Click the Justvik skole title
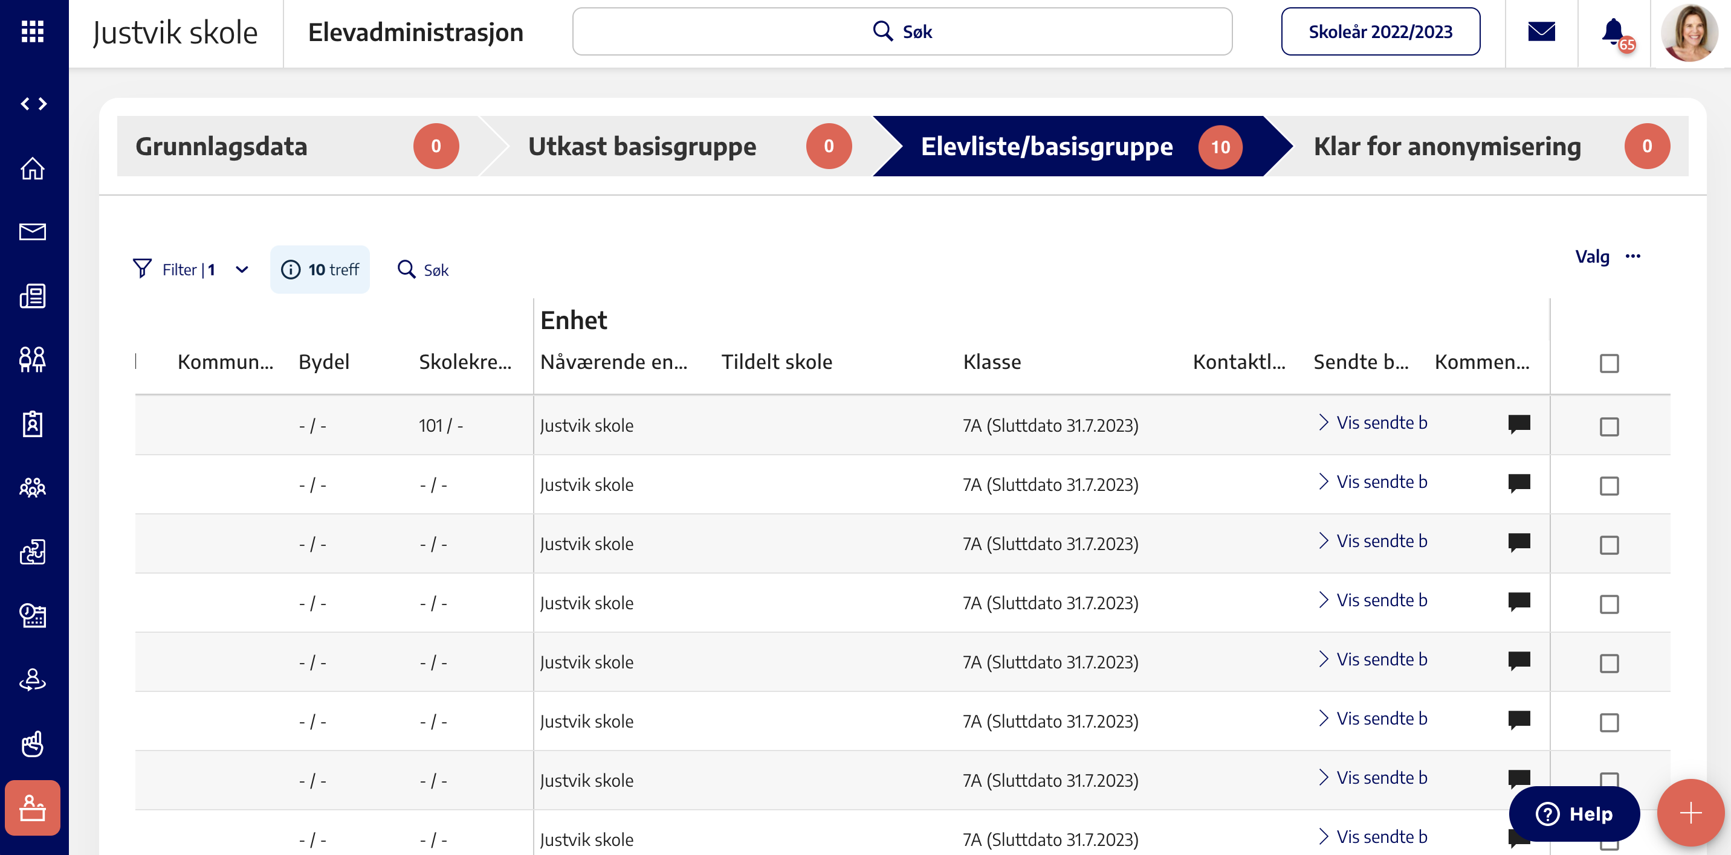The width and height of the screenshot is (1731, 855). [x=175, y=32]
